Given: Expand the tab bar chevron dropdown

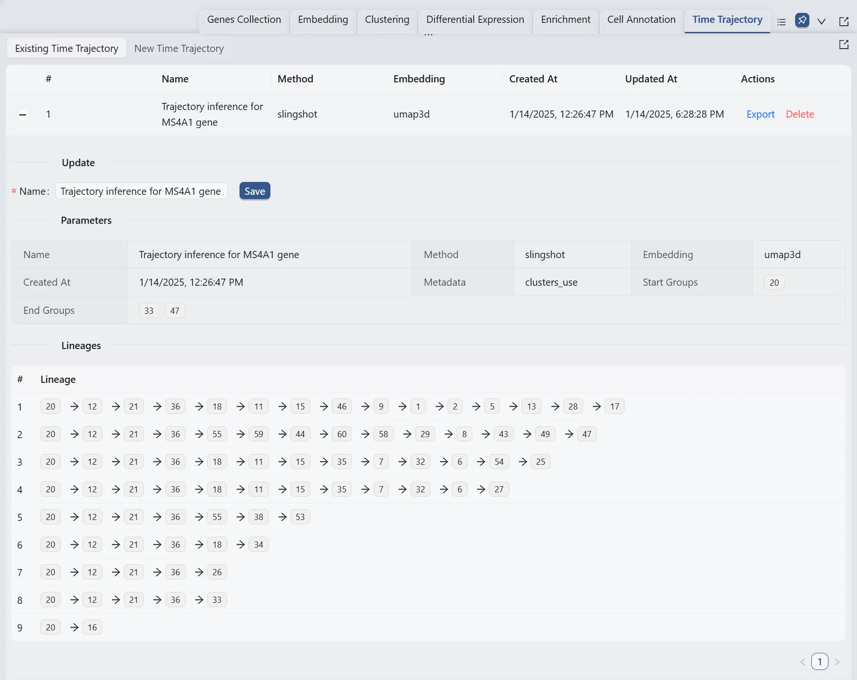Looking at the screenshot, I should (x=821, y=21).
